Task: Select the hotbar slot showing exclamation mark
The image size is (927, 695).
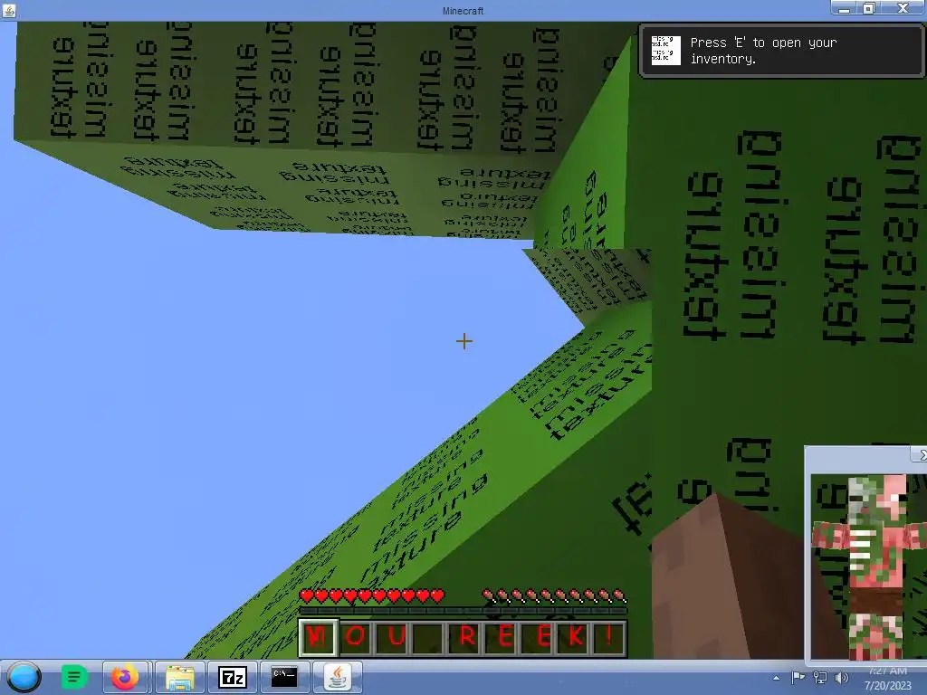Action: tap(609, 637)
